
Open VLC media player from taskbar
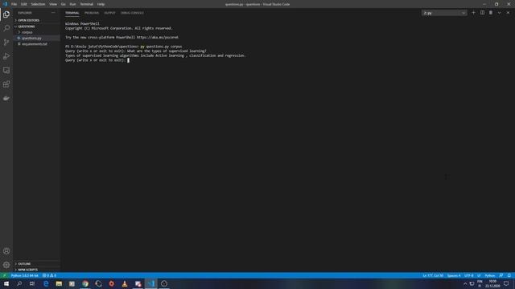pos(125,283)
